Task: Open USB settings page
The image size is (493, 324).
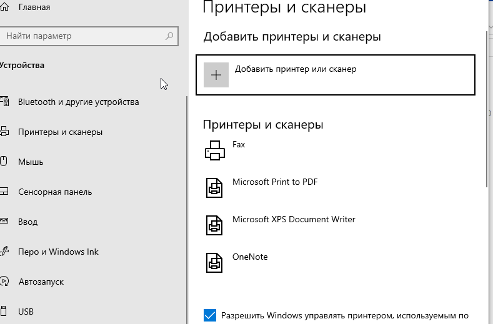Action: click(26, 312)
